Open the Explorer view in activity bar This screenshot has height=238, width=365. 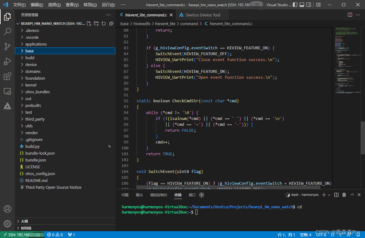coord(7,16)
